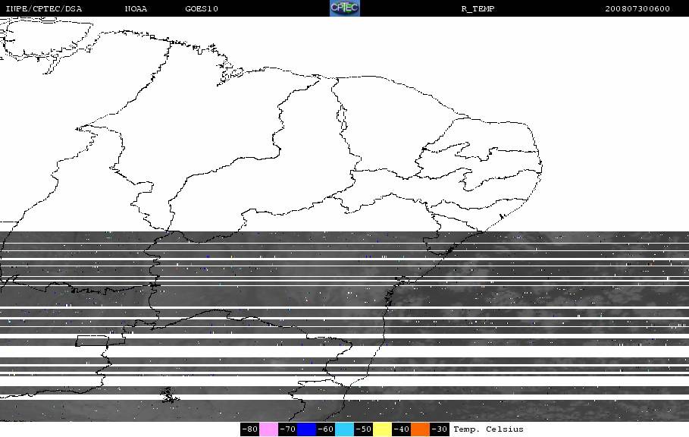This screenshot has width=689, height=437.
Task: Select the yellow legend color swatch
Action: 382,429
